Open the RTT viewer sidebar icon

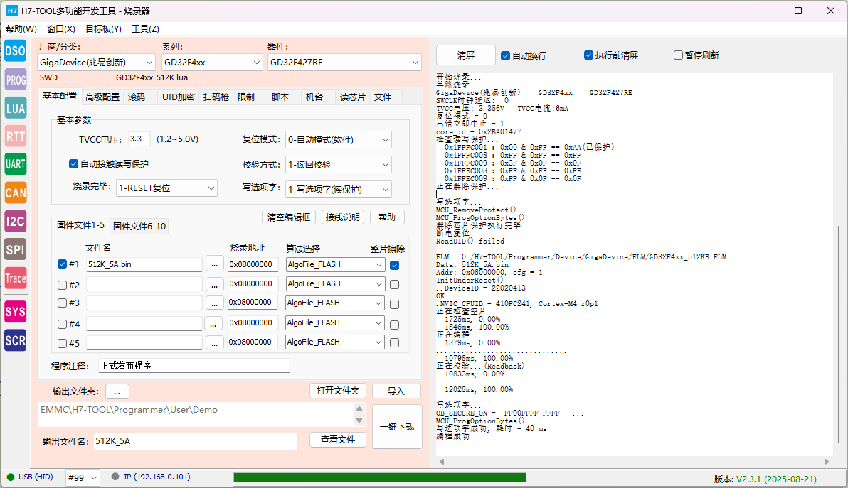click(x=16, y=136)
